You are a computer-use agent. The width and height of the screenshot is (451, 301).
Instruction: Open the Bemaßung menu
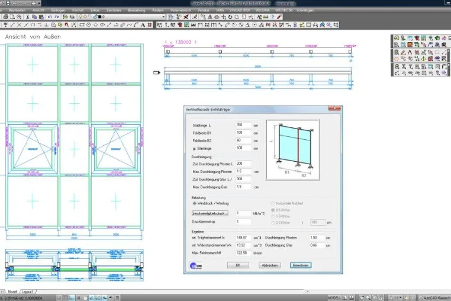(x=136, y=10)
